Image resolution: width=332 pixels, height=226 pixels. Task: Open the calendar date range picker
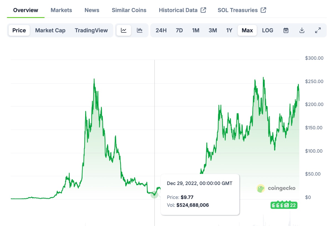point(286,30)
